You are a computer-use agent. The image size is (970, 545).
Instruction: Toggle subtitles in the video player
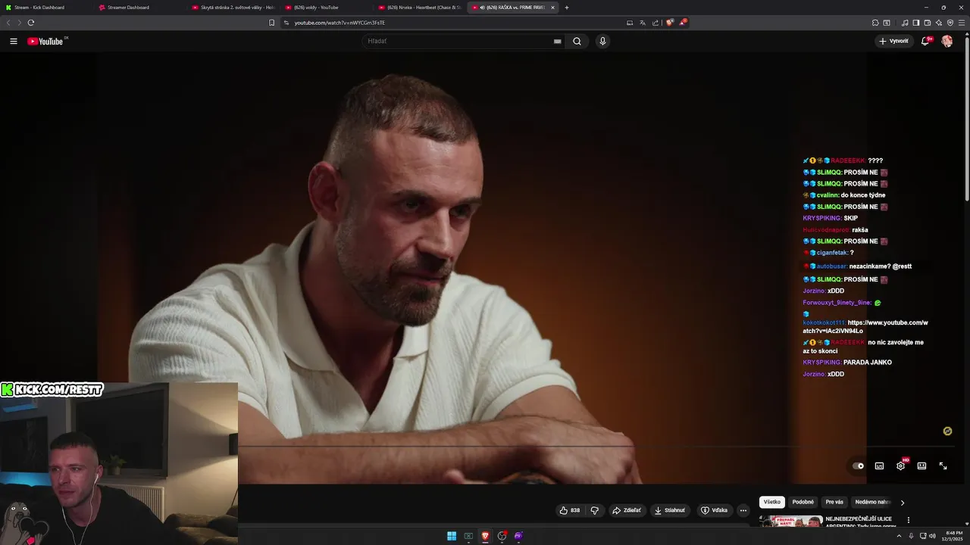point(879,466)
